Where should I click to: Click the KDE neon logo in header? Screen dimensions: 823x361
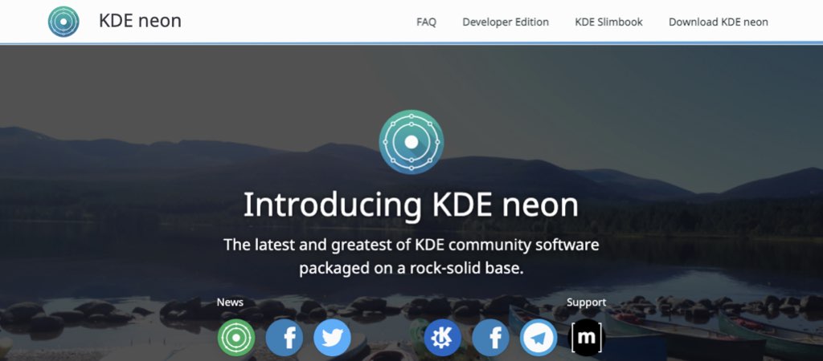[63, 22]
